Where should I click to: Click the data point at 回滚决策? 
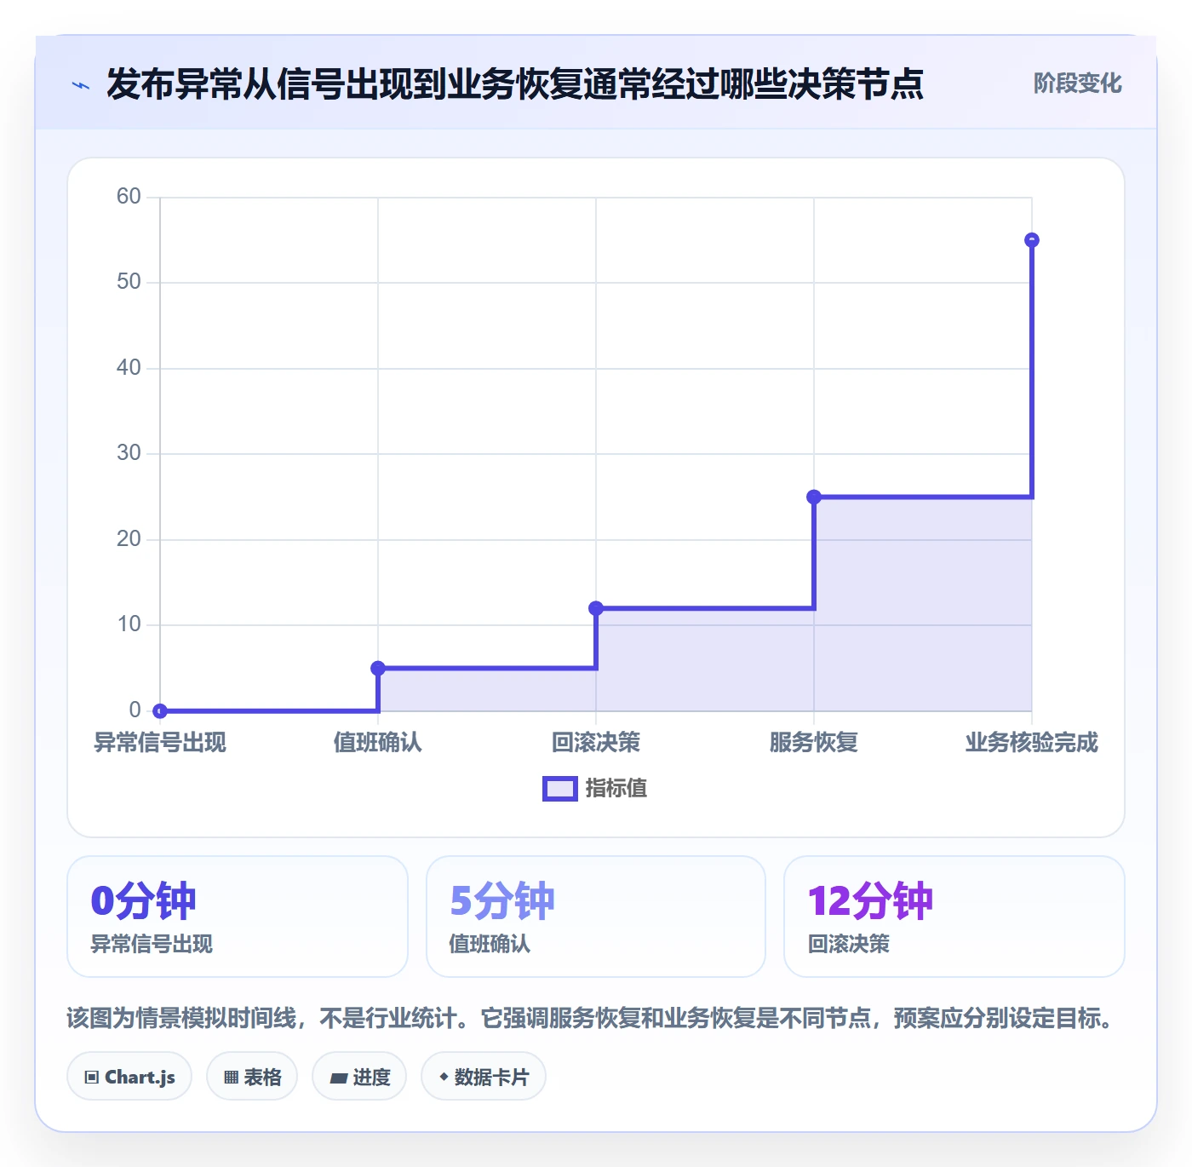pyautogui.click(x=596, y=608)
